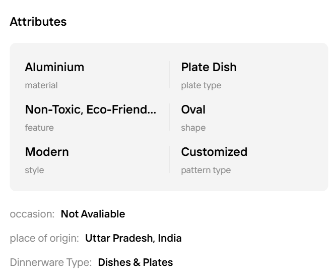
Task: Expand truncated Non-Toxic, Eco-Friend... feature text
Action: point(91,109)
